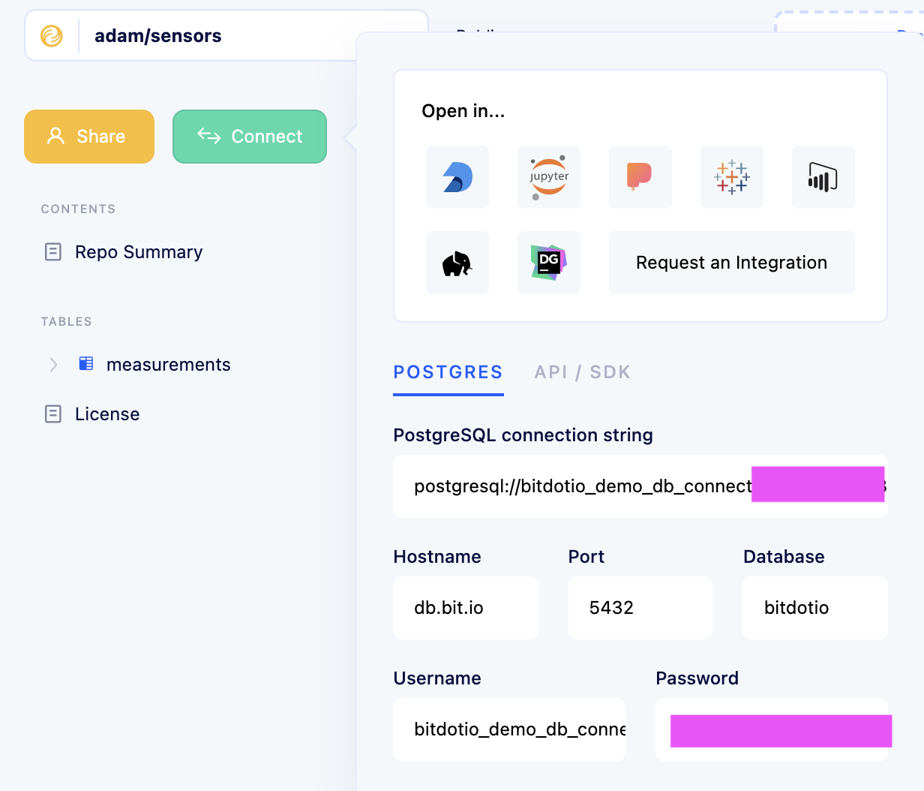Screen dimensions: 924x791
Task: Click the Repo Summary document icon
Action: [x=53, y=251]
